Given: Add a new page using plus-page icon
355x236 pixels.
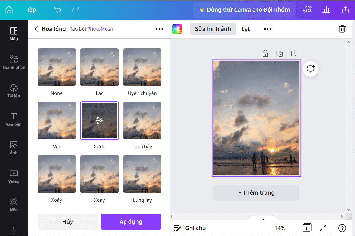Looking at the screenshot, I should point(294,54).
